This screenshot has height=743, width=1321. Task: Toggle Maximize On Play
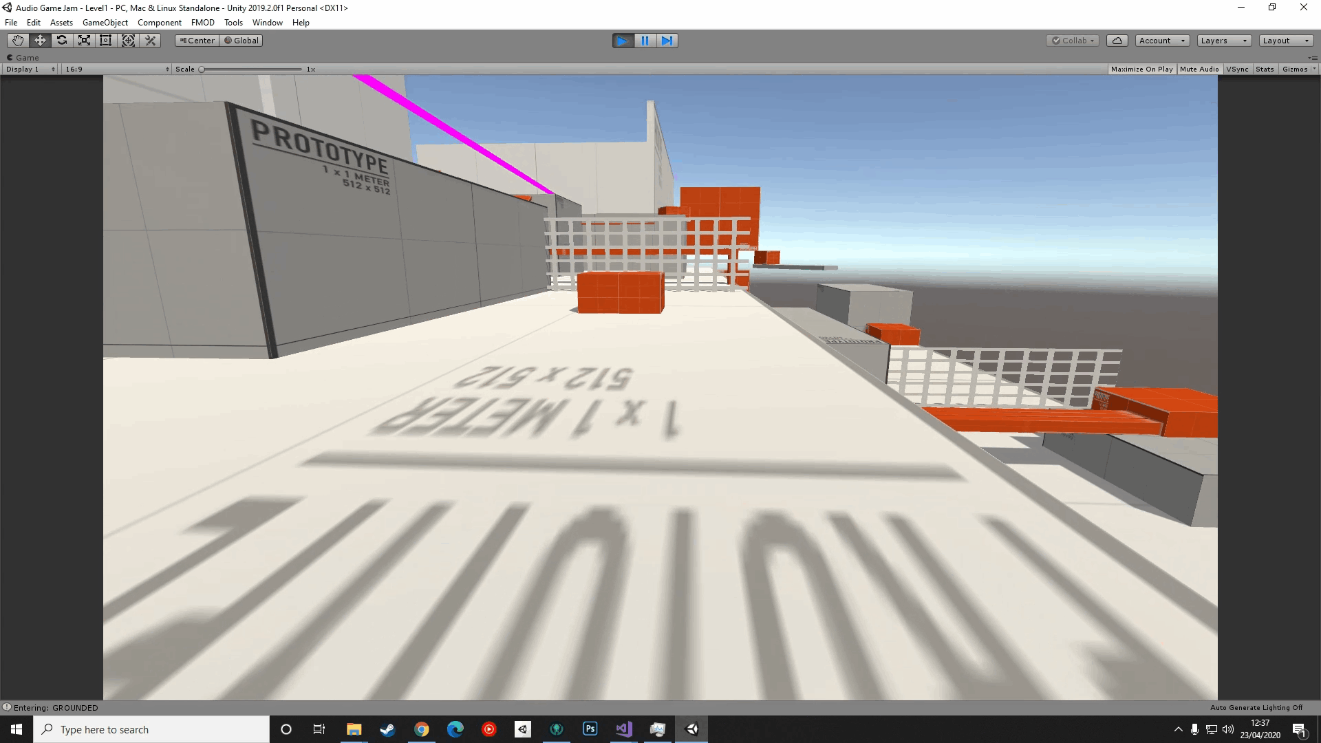pyautogui.click(x=1141, y=69)
